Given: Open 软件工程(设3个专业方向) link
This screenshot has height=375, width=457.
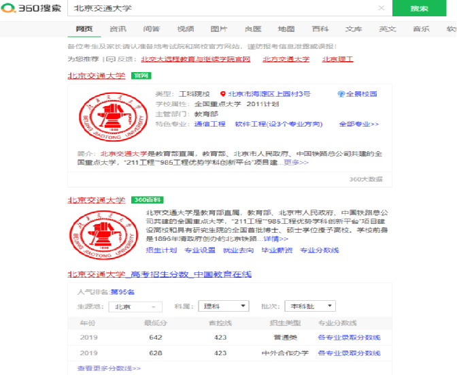Looking at the screenshot, I should coord(279,124).
